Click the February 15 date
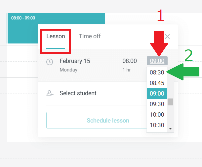Viewport: 202px width, 167px height. coord(75,61)
